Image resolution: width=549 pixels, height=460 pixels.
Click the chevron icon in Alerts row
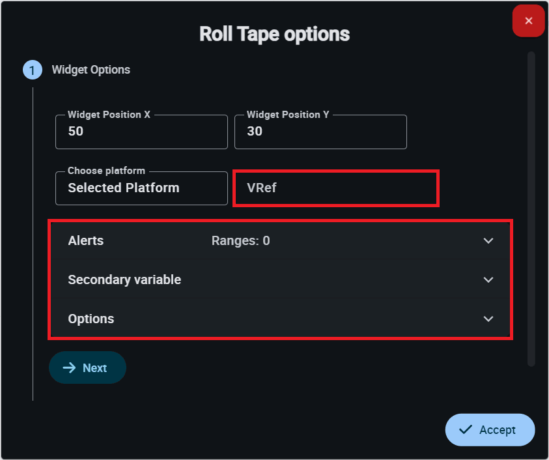[488, 240]
